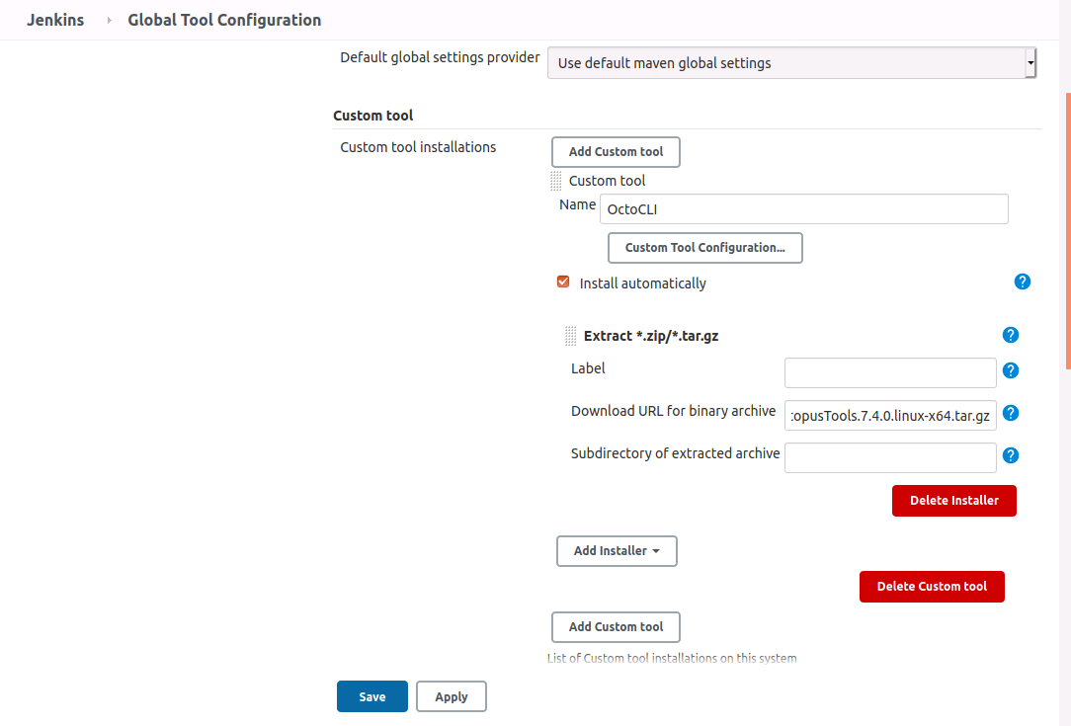Click help icon next to Install automatically
The width and height of the screenshot is (1071, 726).
[1023, 282]
